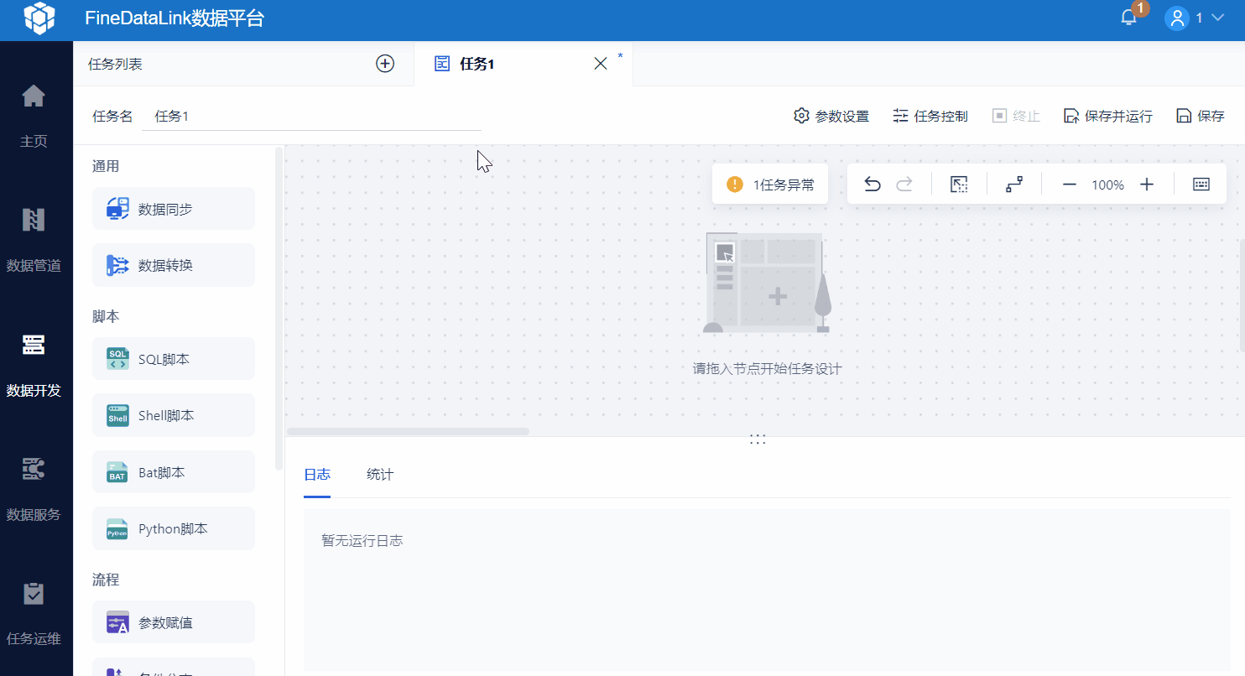
Task: Select the 数据转换 node
Action: click(174, 265)
